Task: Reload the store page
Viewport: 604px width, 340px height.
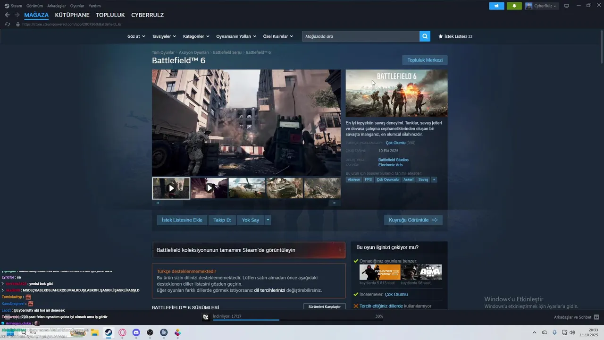Action: 7,24
